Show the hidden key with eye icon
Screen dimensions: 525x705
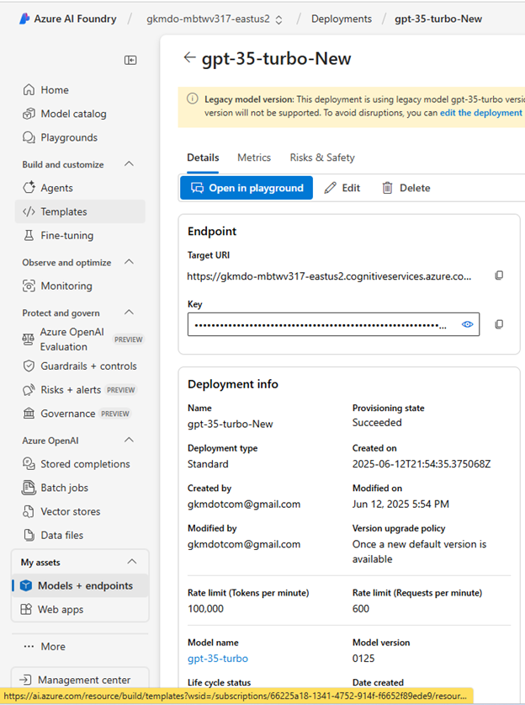tap(468, 324)
